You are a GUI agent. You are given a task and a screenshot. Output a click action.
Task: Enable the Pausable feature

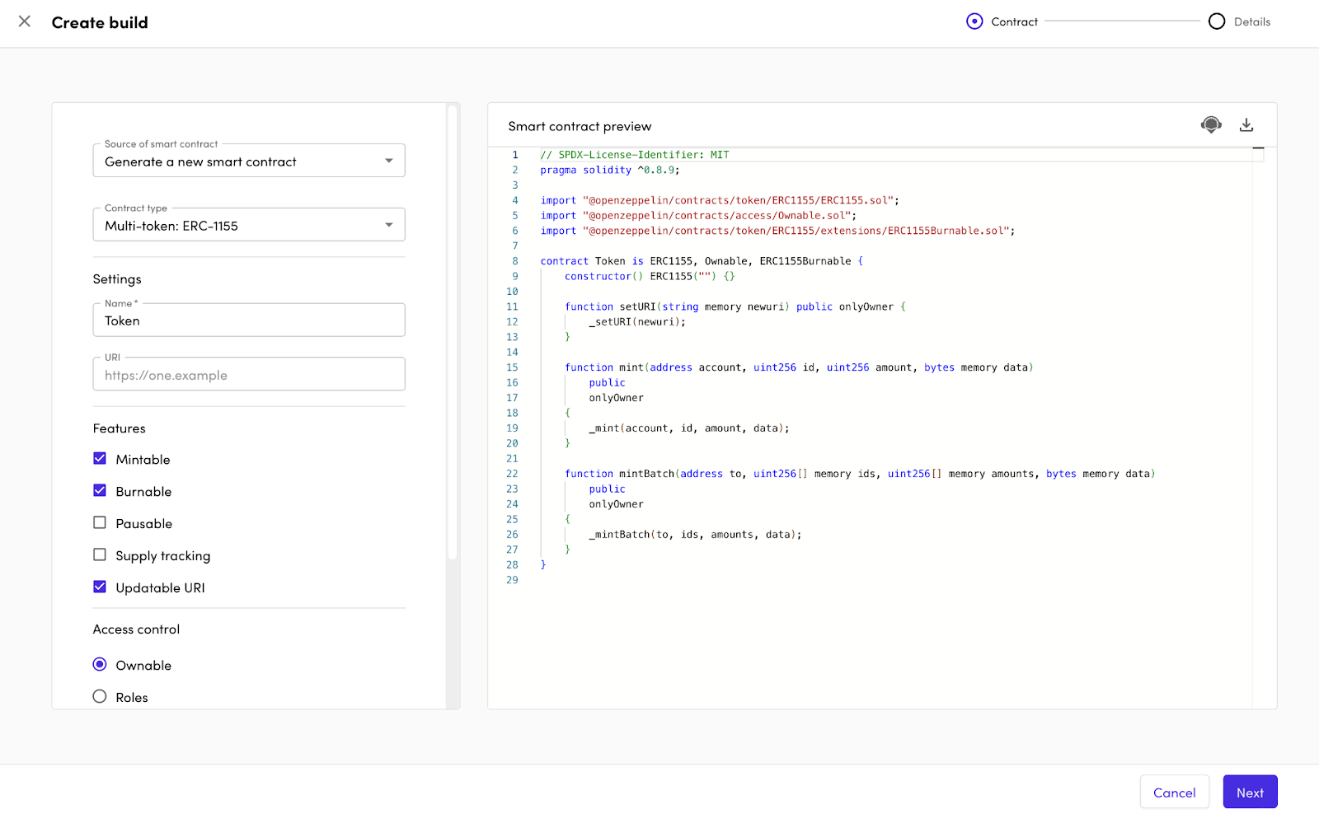tap(99, 522)
